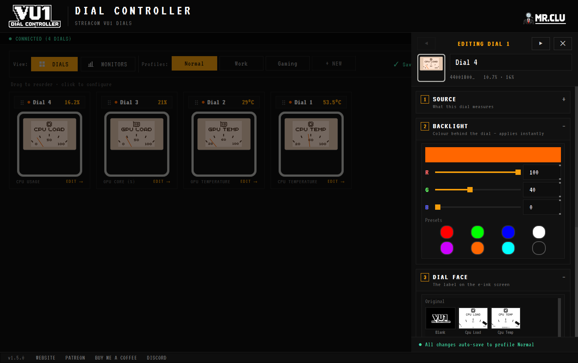Adjust the red channel slider

tap(478, 172)
